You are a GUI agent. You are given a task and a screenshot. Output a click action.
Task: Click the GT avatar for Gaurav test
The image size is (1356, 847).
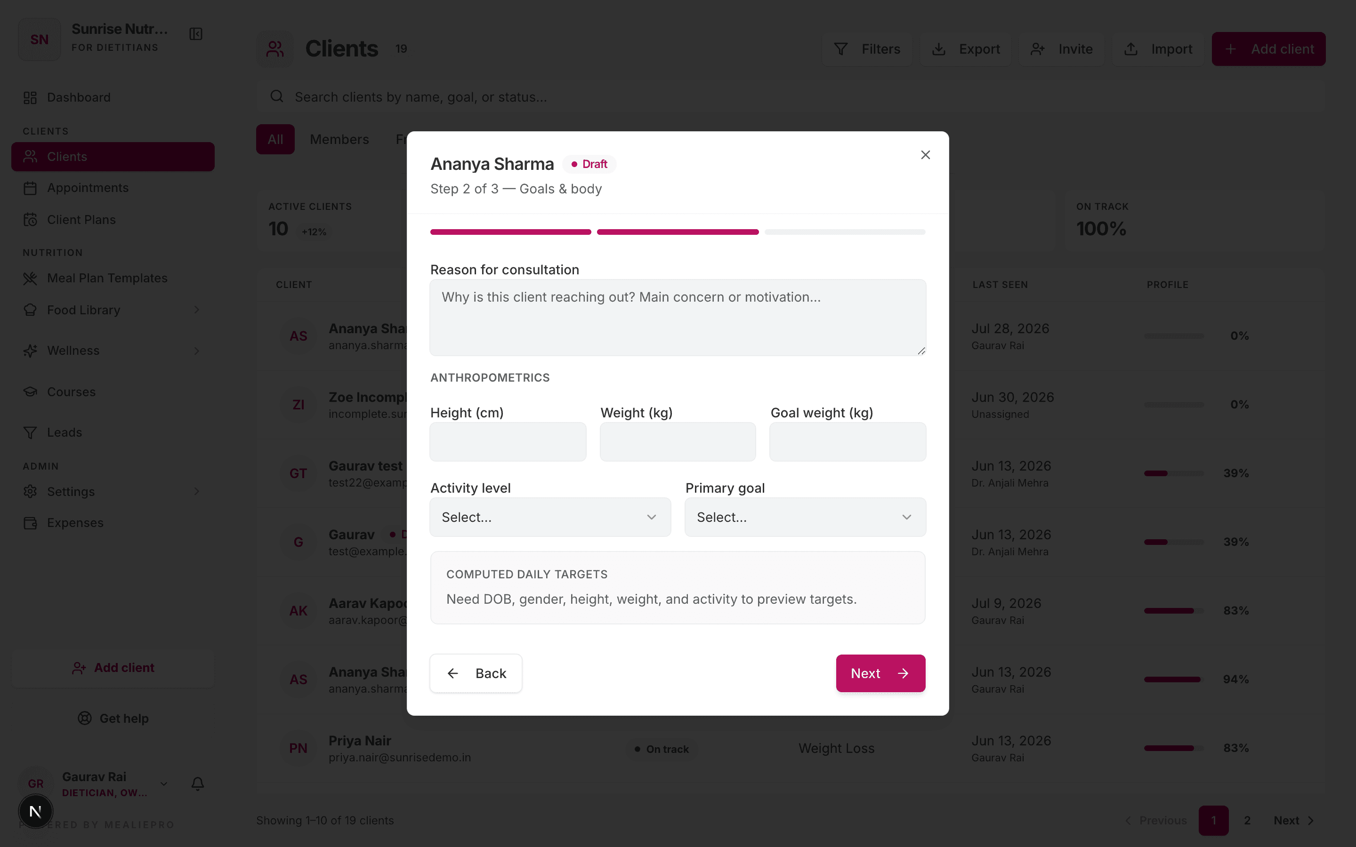[298, 473]
